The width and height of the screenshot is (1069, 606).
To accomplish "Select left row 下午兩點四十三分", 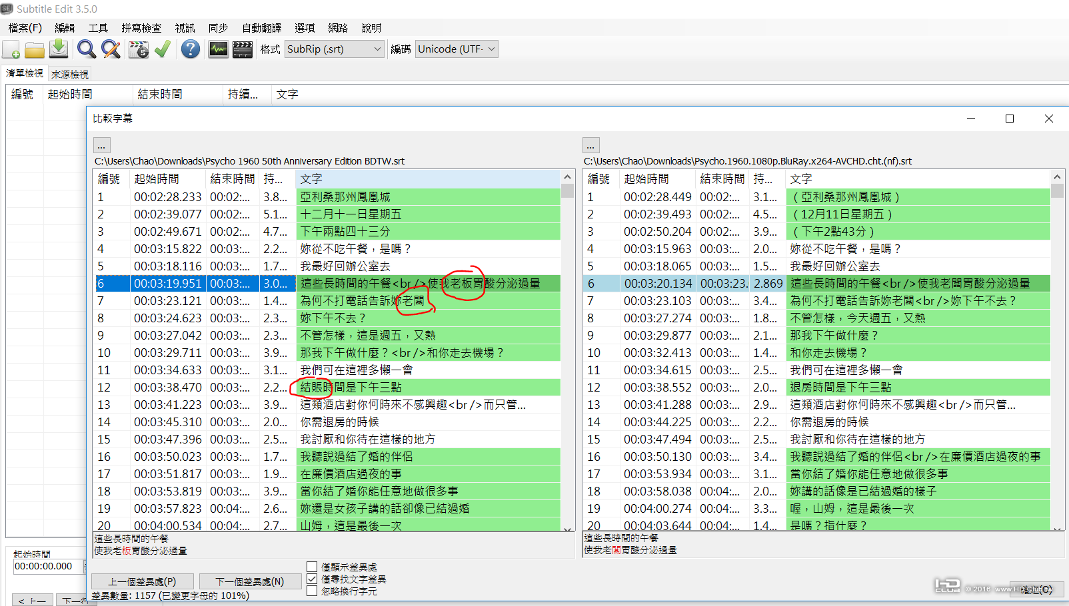I will (x=328, y=232).
